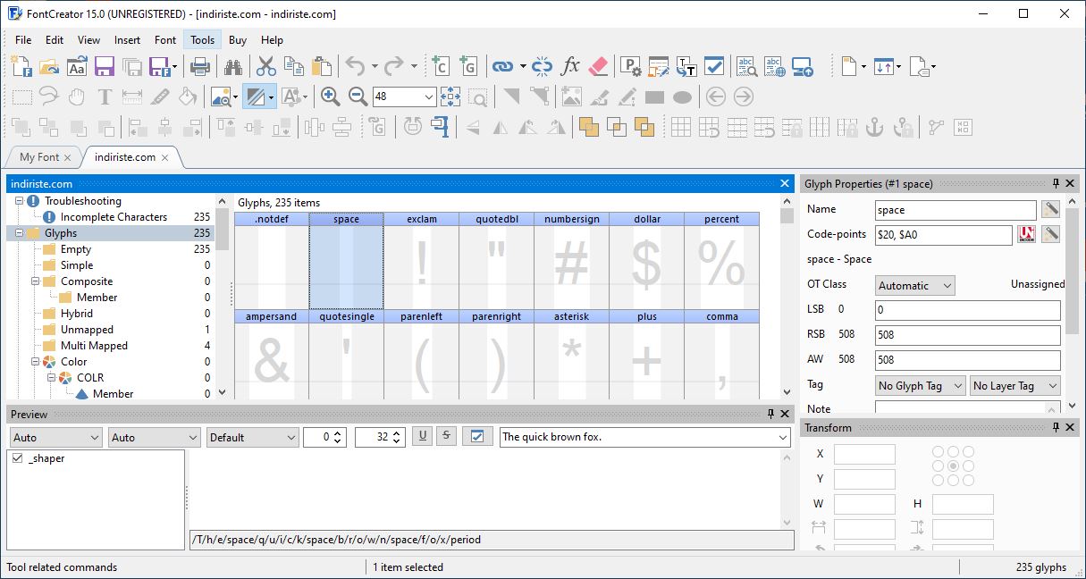The image size is (1086, 579).
Task: Open Find with the binoculars icon
Action: [233, 66]
